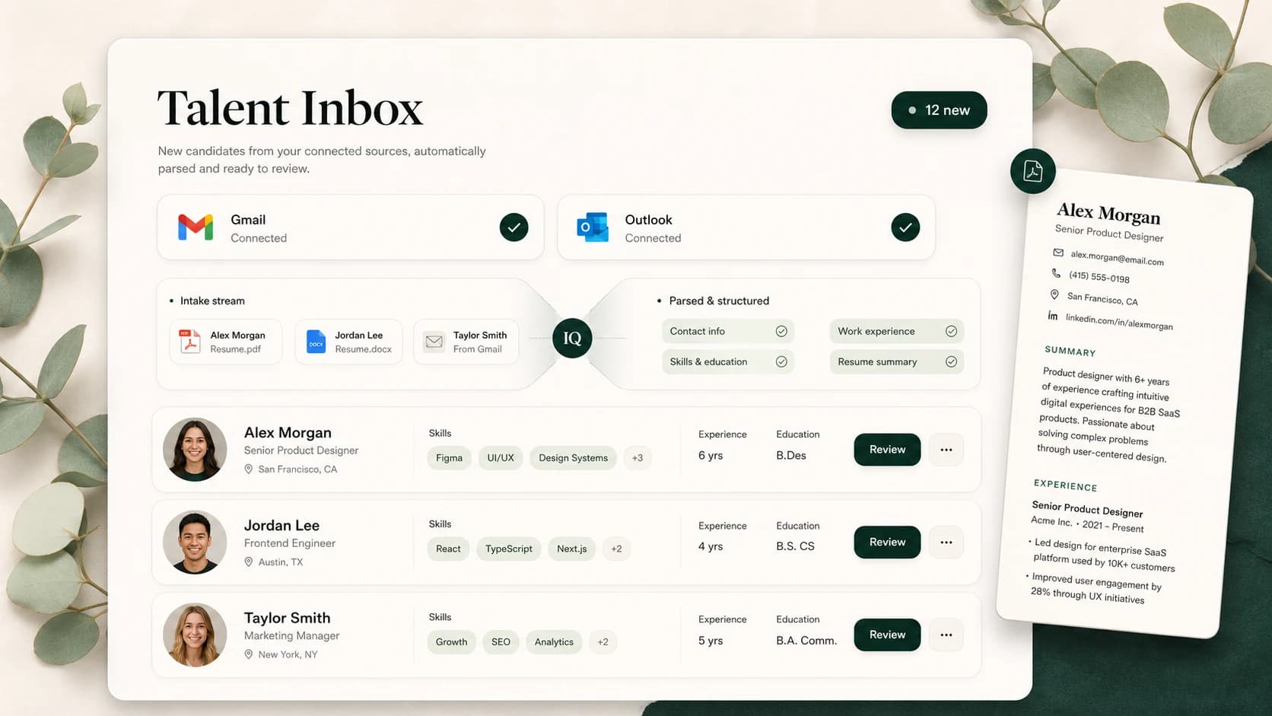Screen dimensions: 1272x716
Task: Open linkedin.com/in/alexmorgan link
Action: [x=1119, y=322]
